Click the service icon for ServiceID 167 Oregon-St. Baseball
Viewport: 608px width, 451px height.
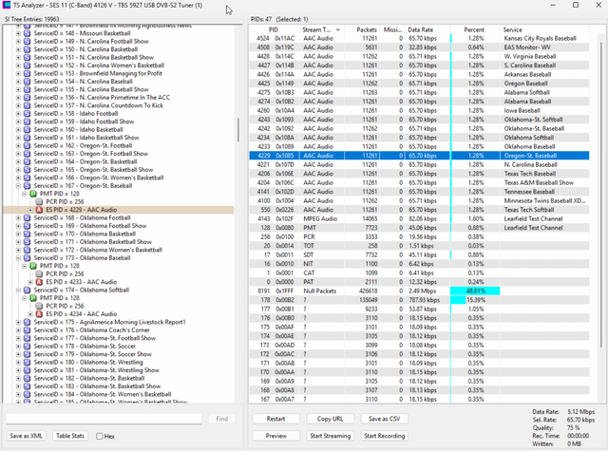28,185
